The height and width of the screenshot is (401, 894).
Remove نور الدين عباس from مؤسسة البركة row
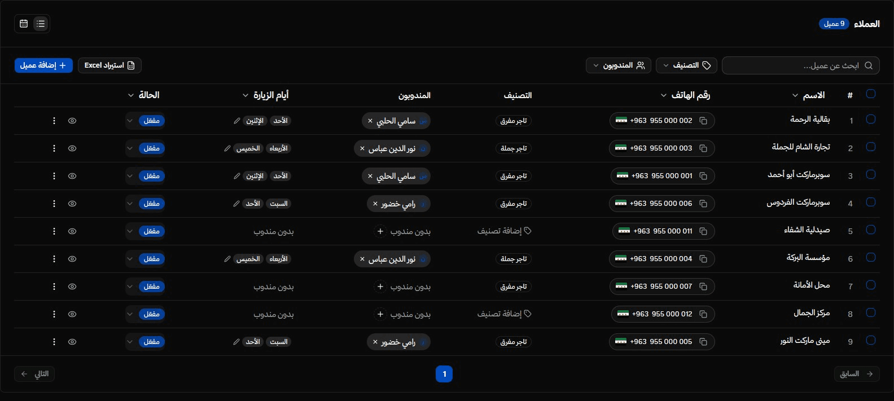pos(362,259)
